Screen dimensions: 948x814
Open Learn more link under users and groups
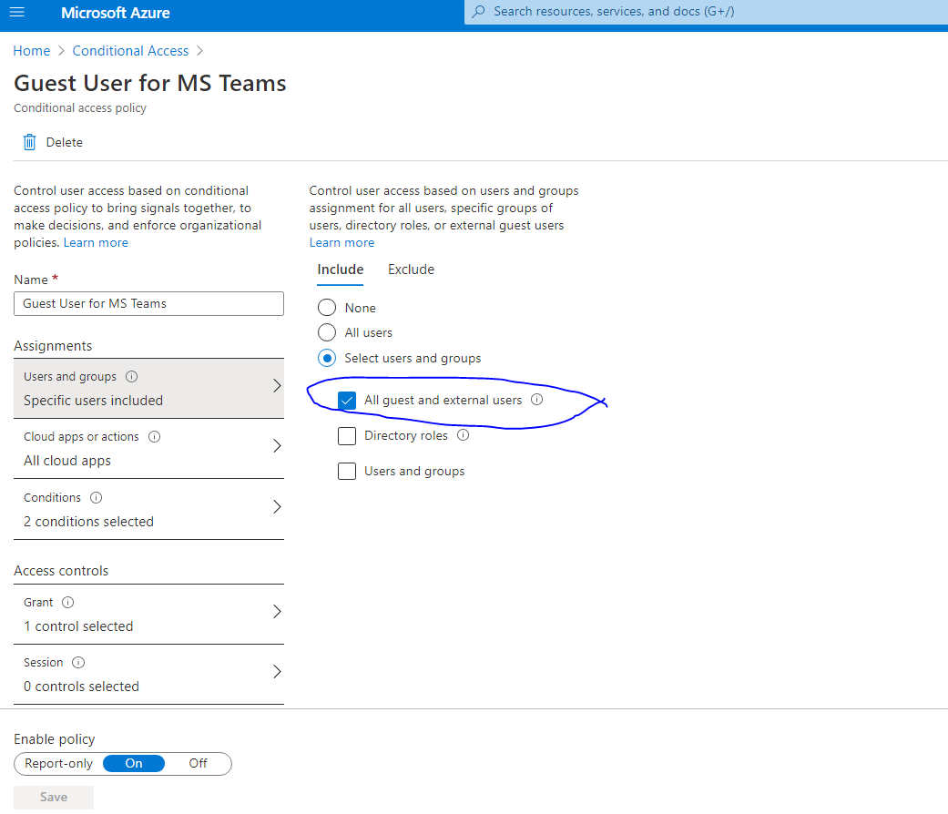[341, 242]
